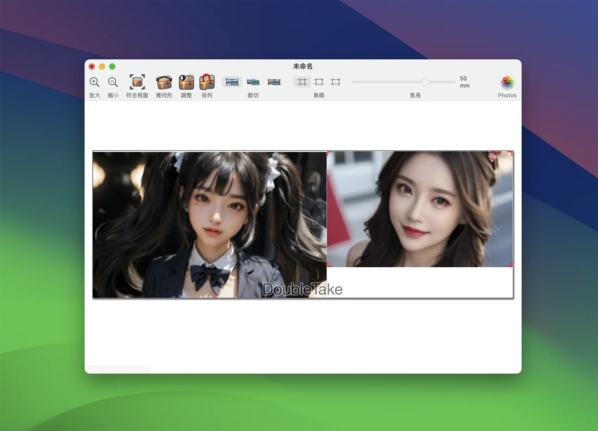Select the smiling woman photo on the canvas
This screenshot has width=598, height=431.
tap(420, 209)
